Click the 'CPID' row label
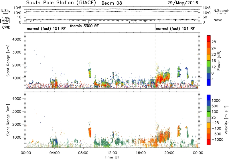 [6, 27]
